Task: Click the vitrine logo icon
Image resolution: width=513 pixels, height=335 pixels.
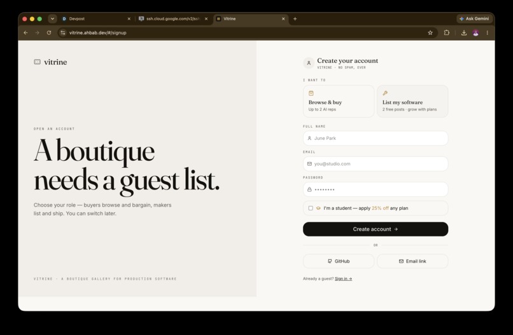Action: (x=38, y=62)
